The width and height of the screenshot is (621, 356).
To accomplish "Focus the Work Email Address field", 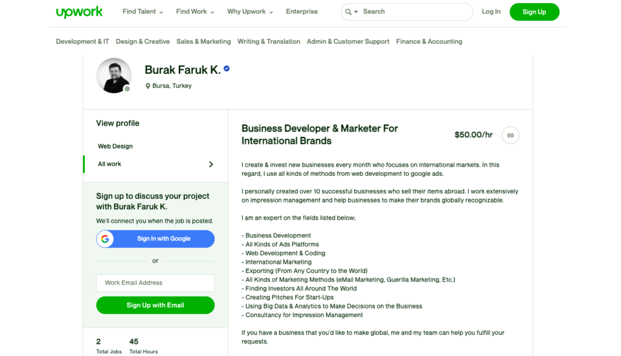I will (x=155, y=283).
